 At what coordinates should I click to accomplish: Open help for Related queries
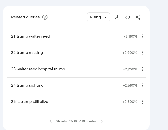pos(45,17)
